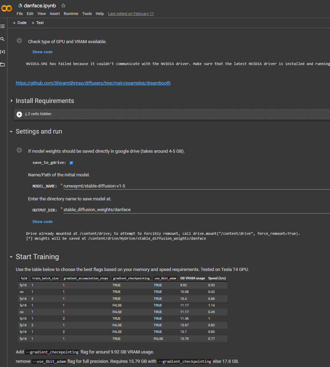
Task: Star the danface.ipynb notebook
Action: (63, 6)
